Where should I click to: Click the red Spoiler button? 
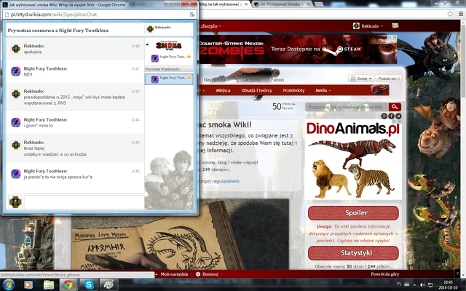point(353,213)
